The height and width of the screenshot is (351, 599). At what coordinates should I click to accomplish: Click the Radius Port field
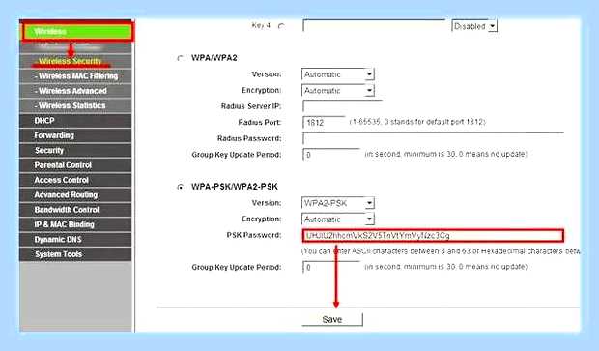coord(324,123)
